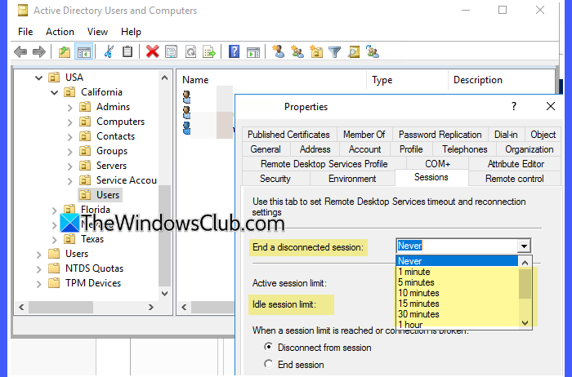Click tree pane vertical scrollbar down arrow

[x=164, y=293]
